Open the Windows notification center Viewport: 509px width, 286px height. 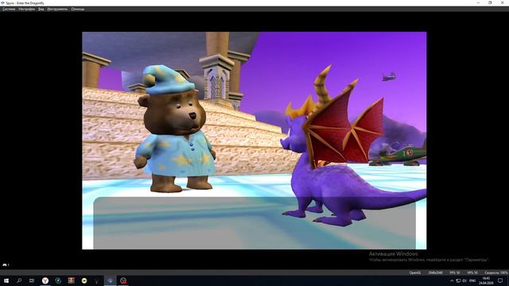(x=500, y=280)
